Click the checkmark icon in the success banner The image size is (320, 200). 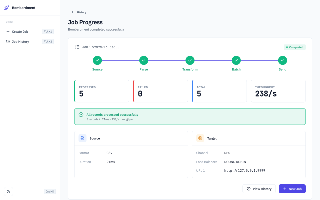tap(81, 114)
